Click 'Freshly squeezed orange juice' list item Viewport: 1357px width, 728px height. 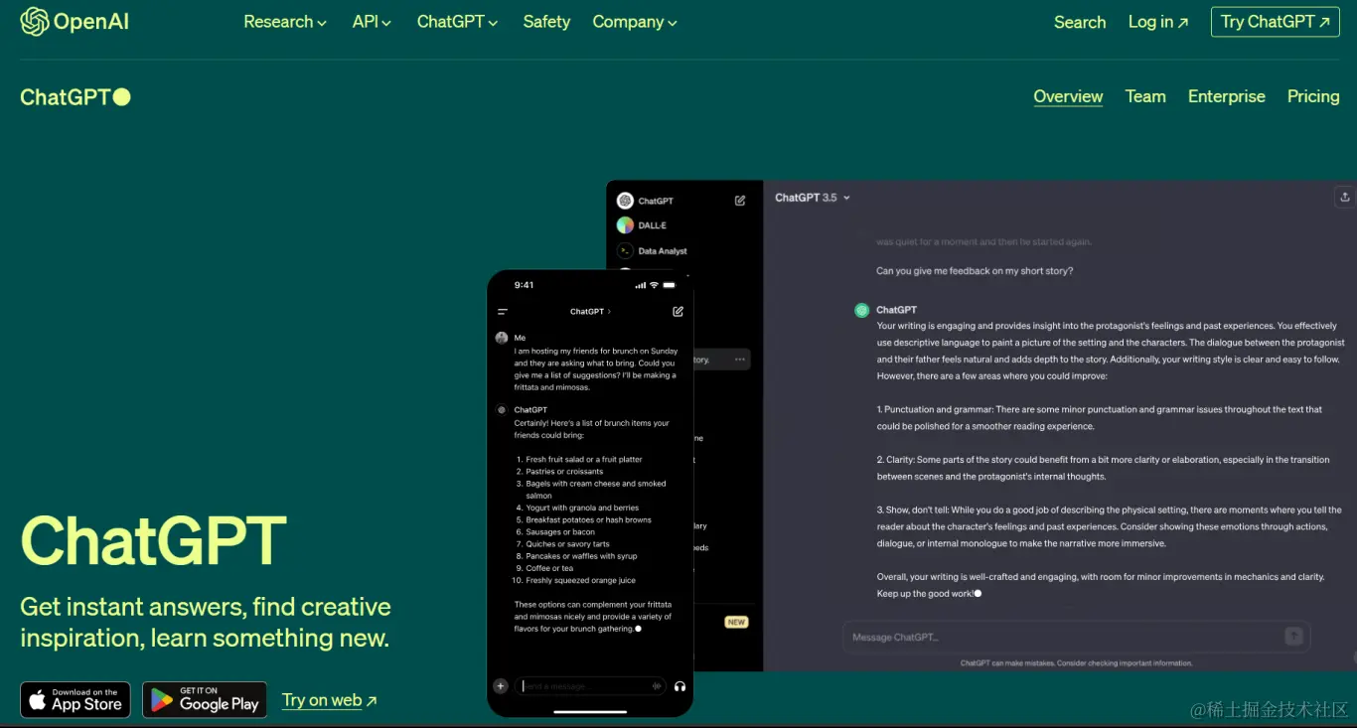pos(580,581)
